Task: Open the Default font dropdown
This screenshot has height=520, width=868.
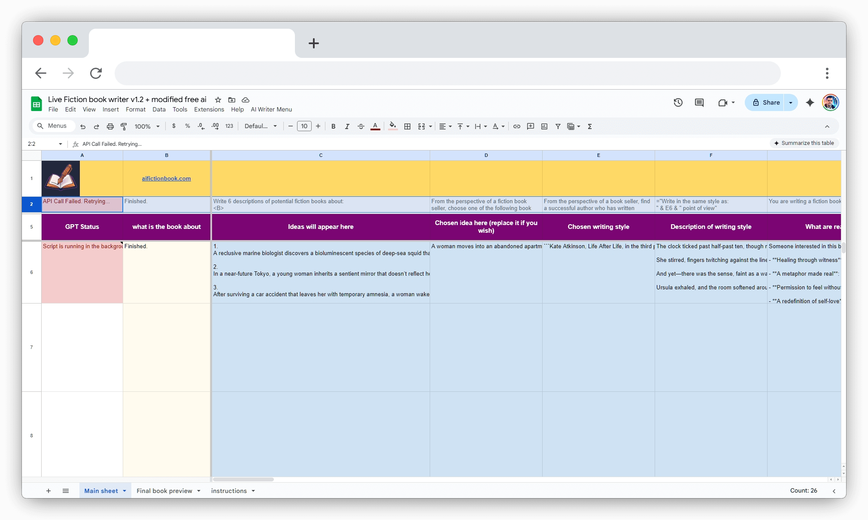Action: pos(261,126)
